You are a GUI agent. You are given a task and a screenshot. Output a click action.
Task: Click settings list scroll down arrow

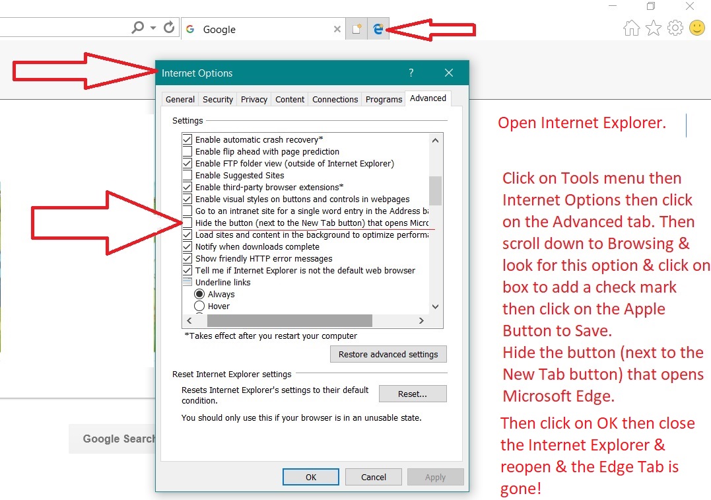435,306
